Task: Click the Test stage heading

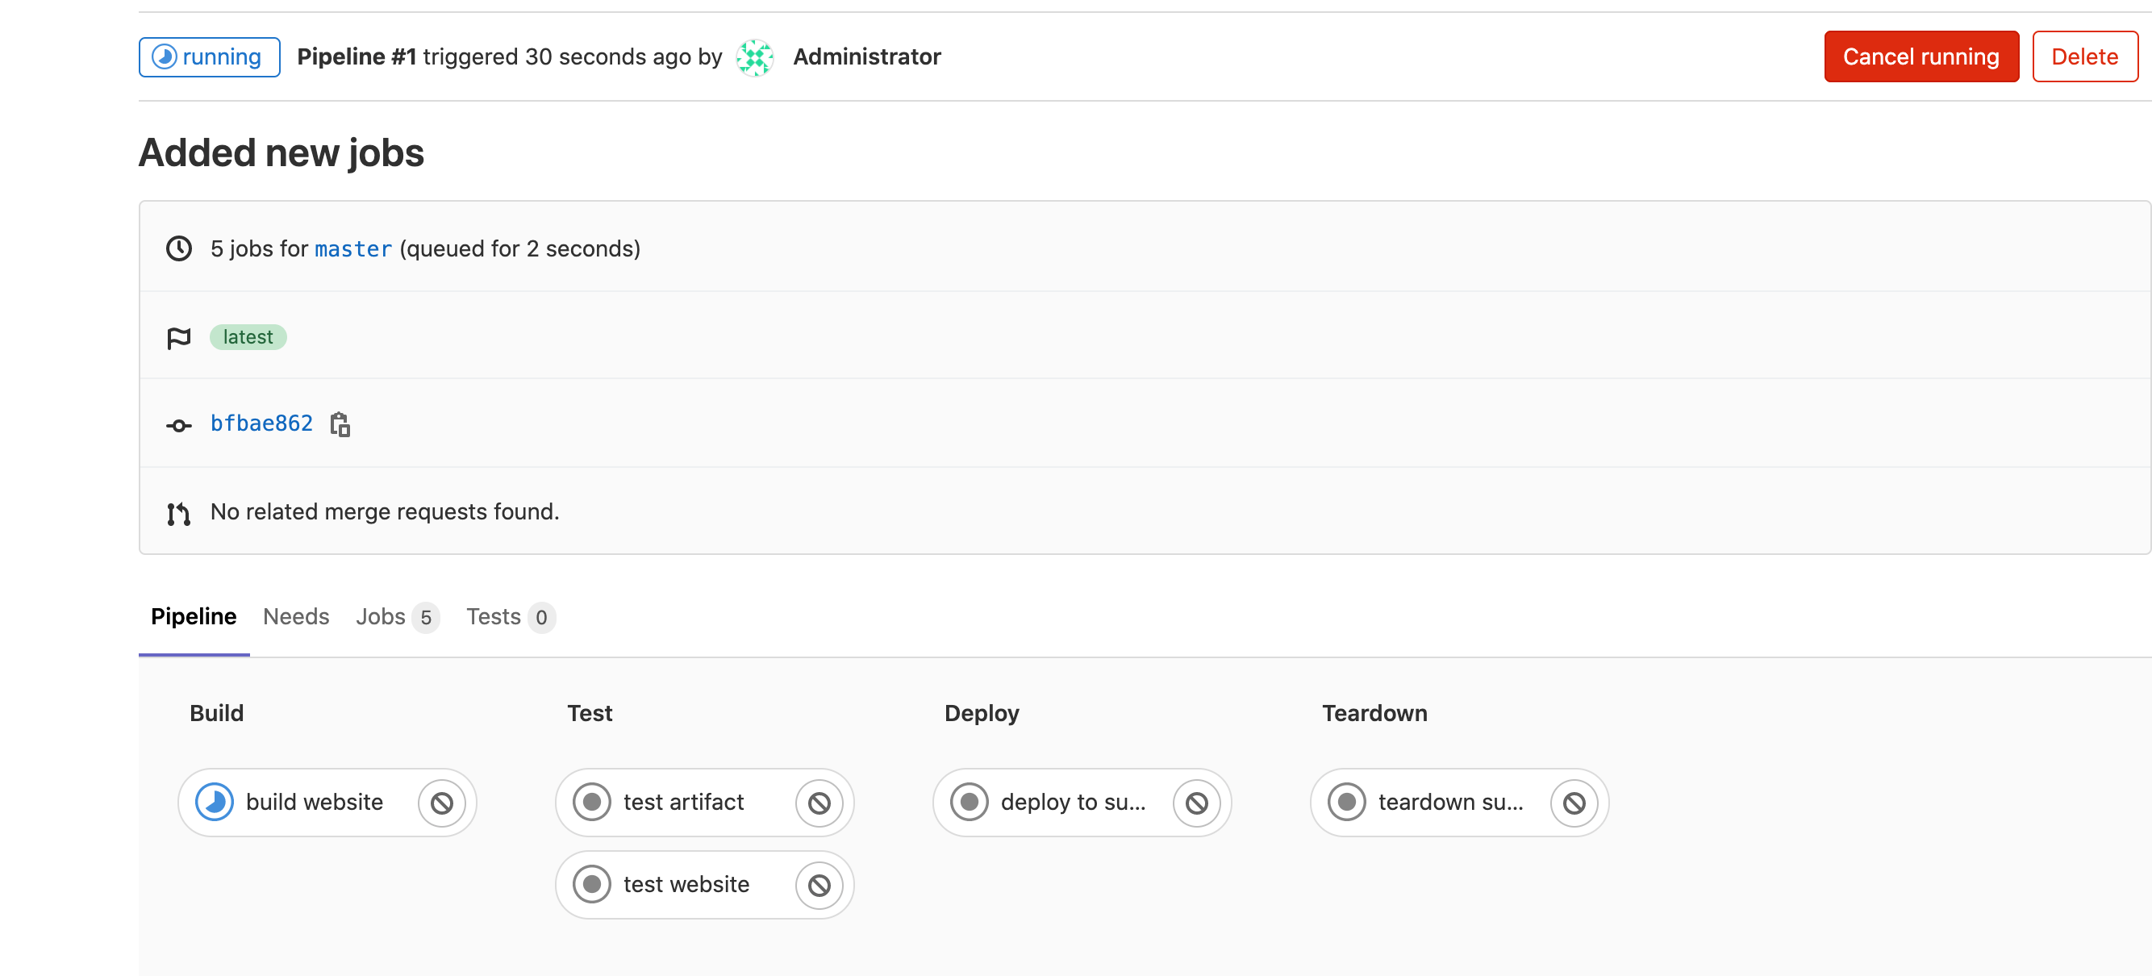Action: 590,713
